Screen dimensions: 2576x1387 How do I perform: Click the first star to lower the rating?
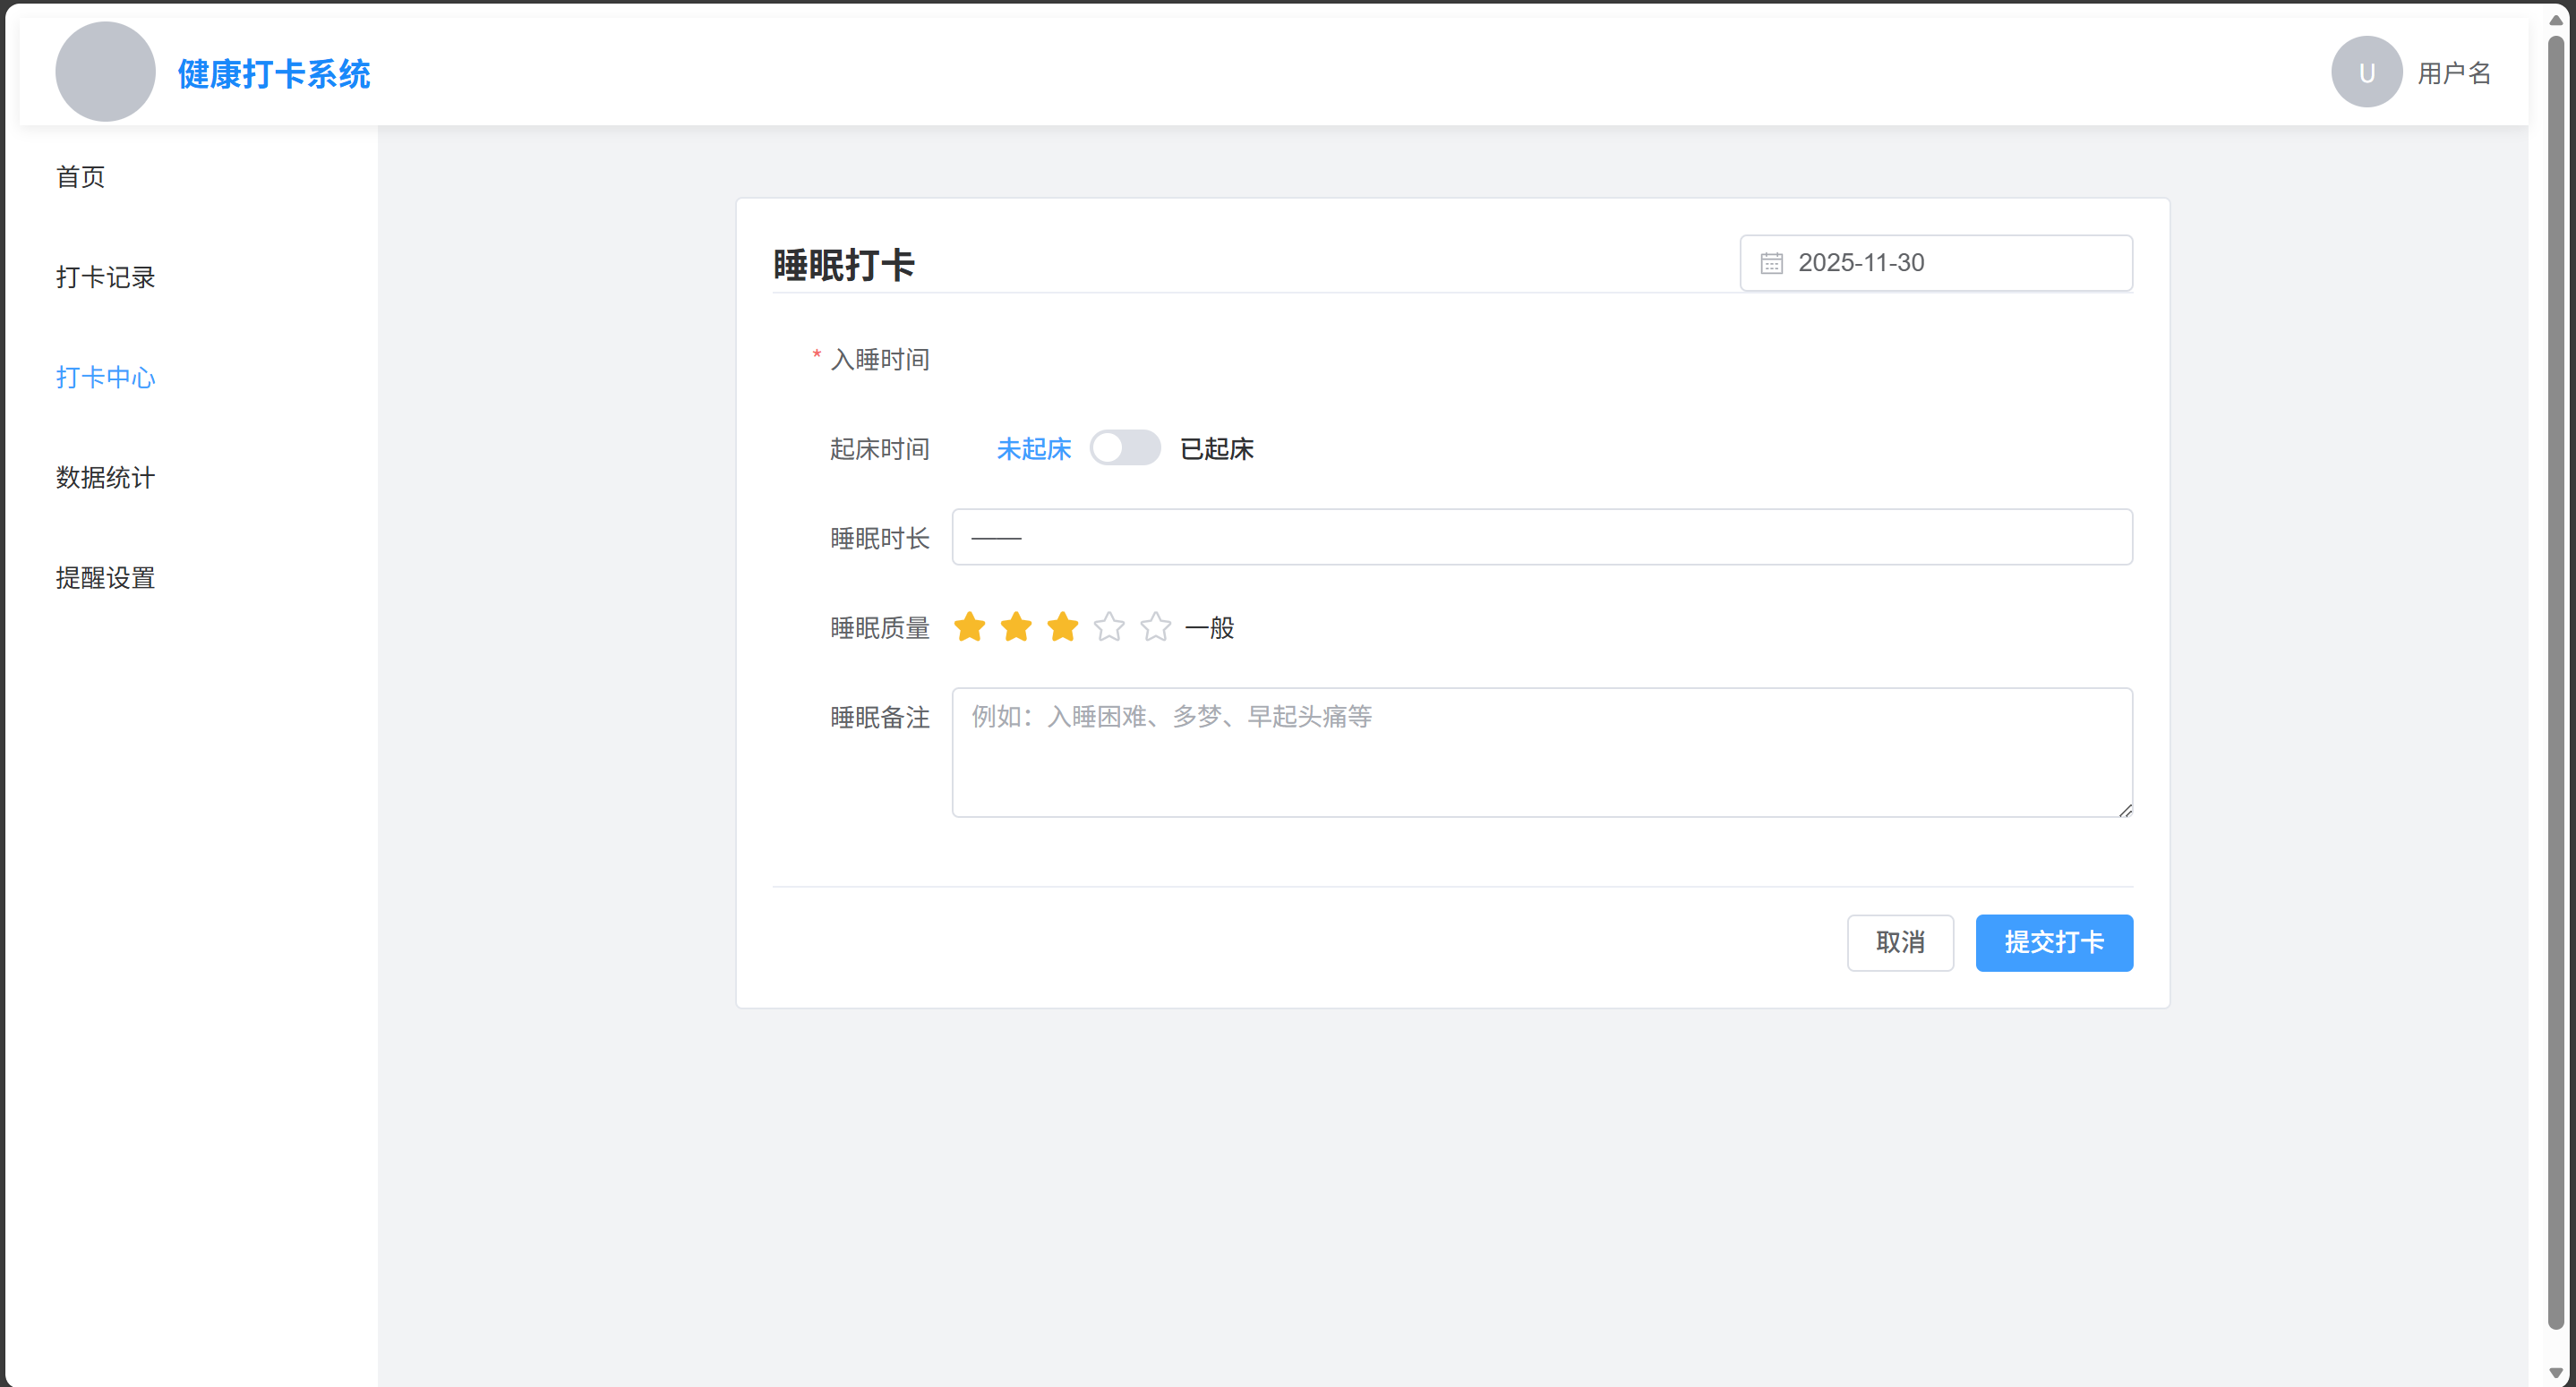click(969, 627)
